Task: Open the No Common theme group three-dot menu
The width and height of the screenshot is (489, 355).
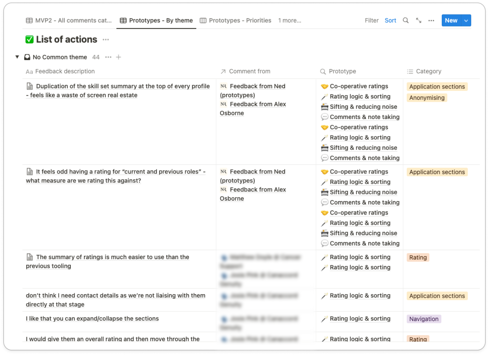Action: pyautogui.click(x=108, y=57)
